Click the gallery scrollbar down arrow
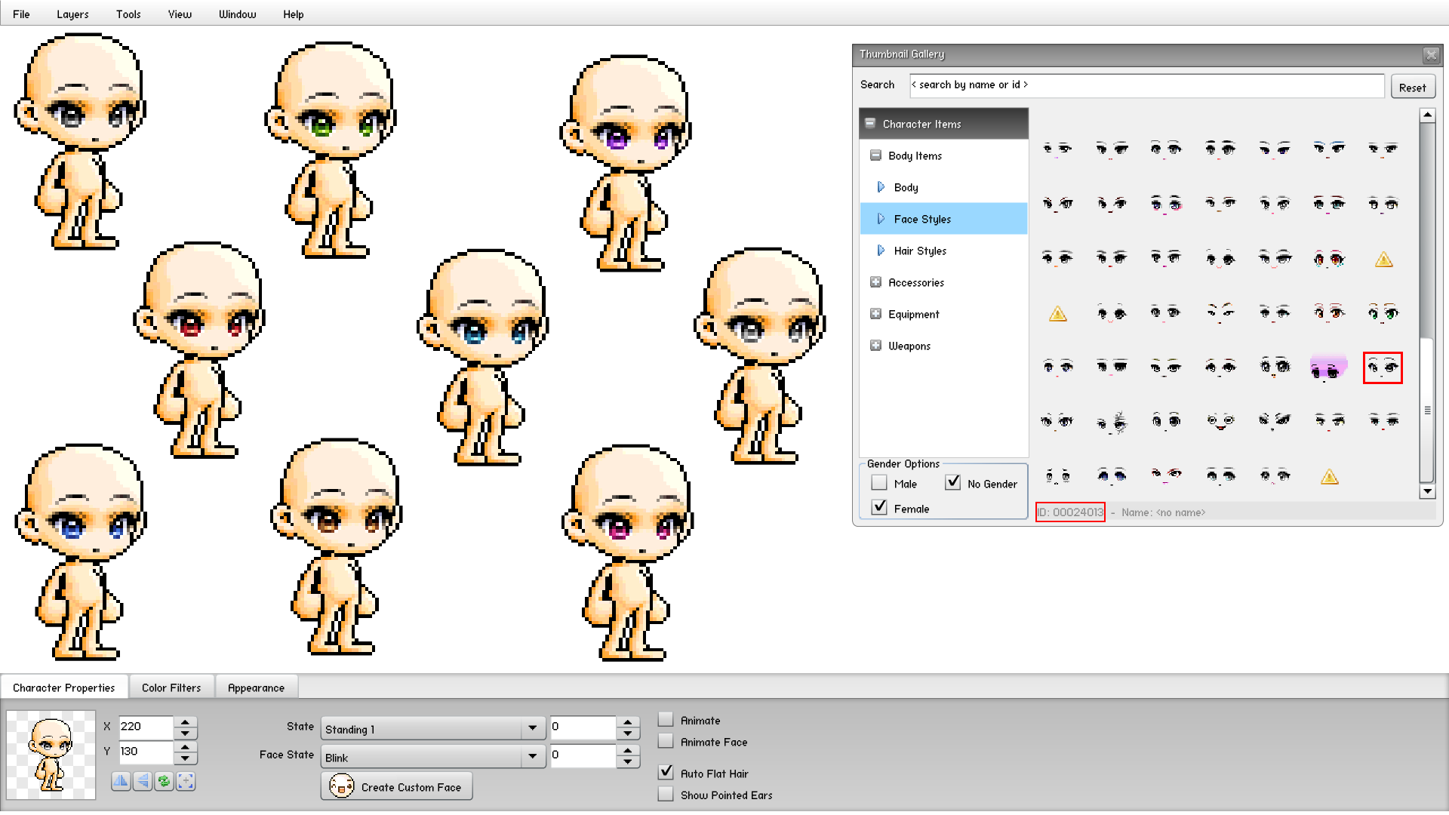Screen dimensions: 1449x815 1427,491
